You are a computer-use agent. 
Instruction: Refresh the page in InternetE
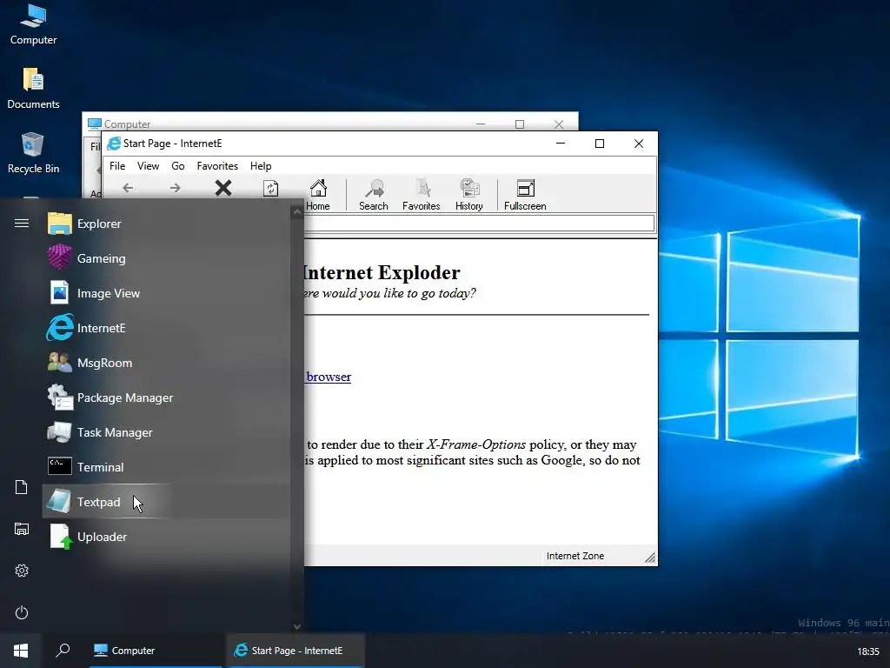click(271, 188)
